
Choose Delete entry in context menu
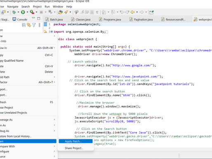[x=28, y=72]
